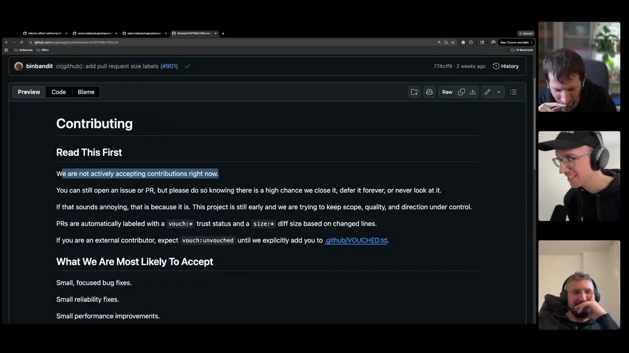The height and width of the screenshot is (353, 629).
Task: Switch to the Preview view
Action: [29, 92]
